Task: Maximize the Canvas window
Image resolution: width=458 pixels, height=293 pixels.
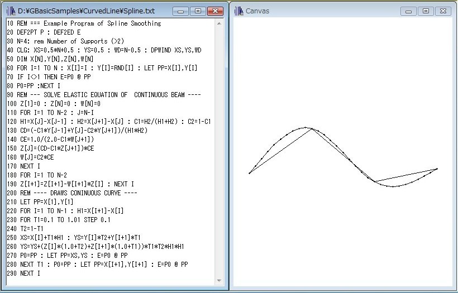Action: (426, 11)
